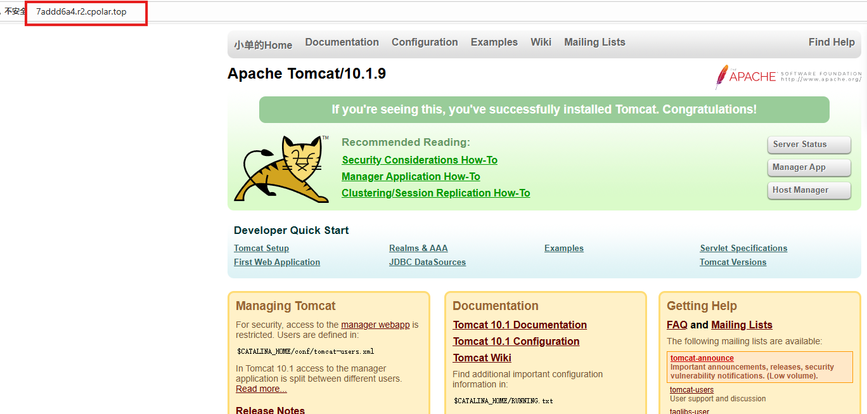Open Manager Application How-To link

[x=411, y=177]
